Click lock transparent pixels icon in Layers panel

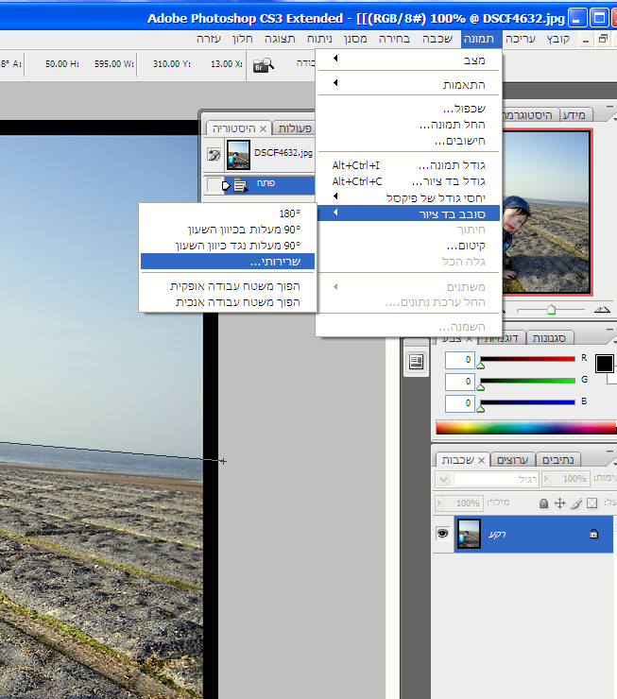pos(592,503)
